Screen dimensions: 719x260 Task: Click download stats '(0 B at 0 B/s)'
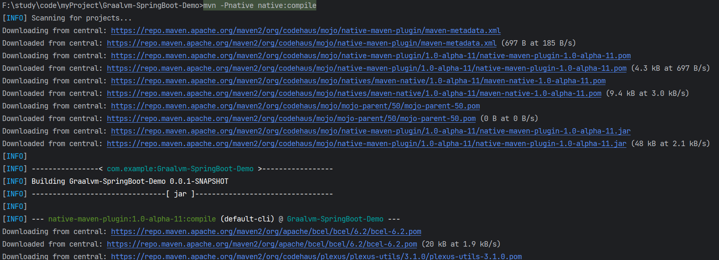tap(509, 118)
